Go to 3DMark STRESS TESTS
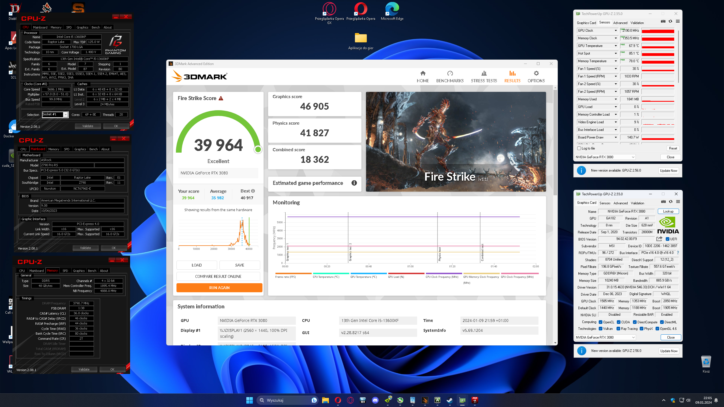This screenshot has height=407, width=724. pyautogui.click(x=484, y=77)
